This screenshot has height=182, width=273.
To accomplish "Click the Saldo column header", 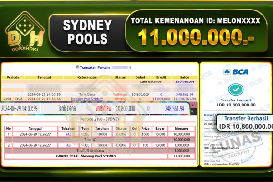I will [x=185, y=77].
